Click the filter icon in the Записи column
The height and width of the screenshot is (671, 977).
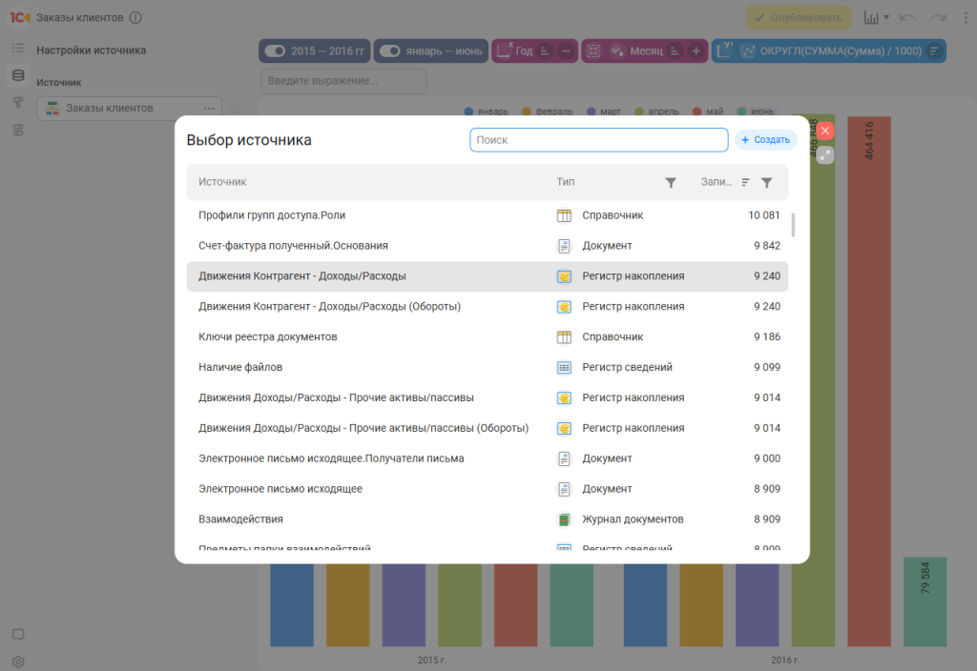766,182
